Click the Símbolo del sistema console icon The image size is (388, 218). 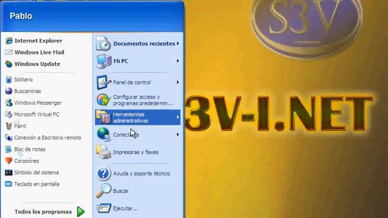9,173
